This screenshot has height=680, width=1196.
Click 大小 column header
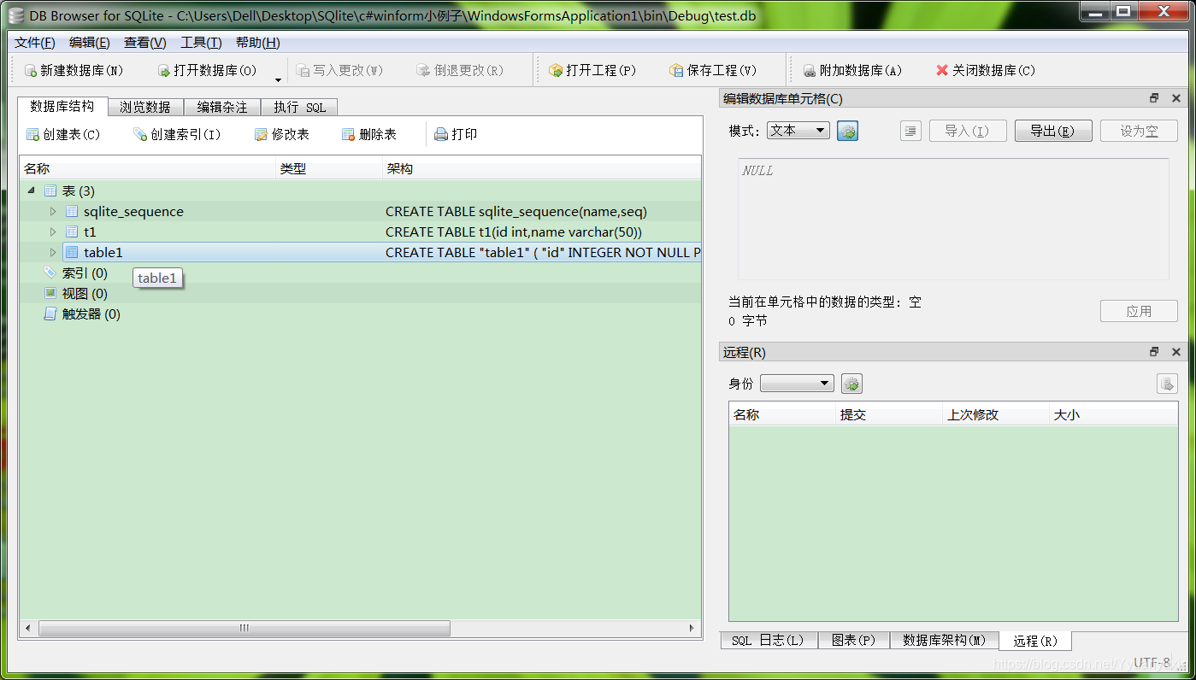[1114, 414]
